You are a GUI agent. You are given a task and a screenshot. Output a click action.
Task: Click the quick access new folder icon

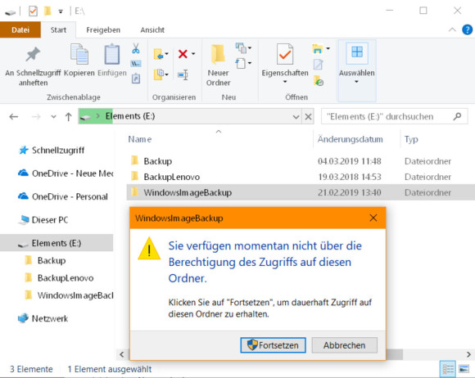47,11
